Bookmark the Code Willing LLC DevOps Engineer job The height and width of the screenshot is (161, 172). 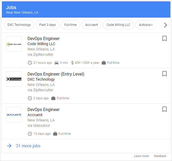click(165, 38)
